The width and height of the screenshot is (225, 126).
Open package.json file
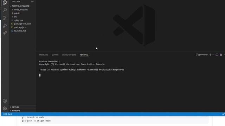(x=20, y=27)
